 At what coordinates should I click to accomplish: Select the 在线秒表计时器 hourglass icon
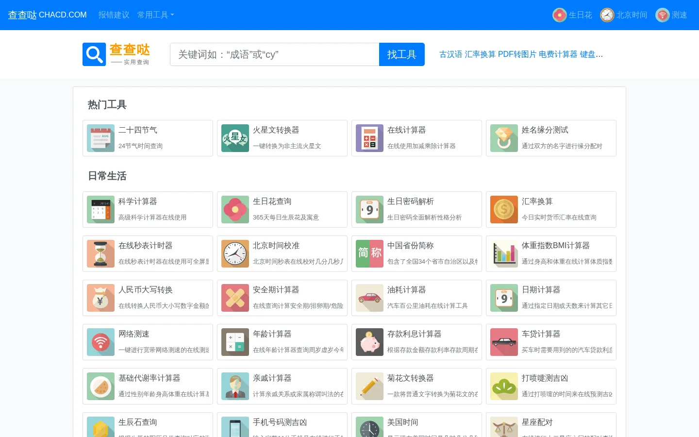coord(101,254)
